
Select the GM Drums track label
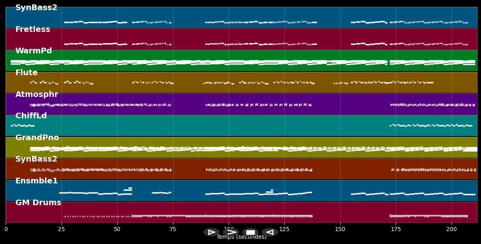coord(38,203)
